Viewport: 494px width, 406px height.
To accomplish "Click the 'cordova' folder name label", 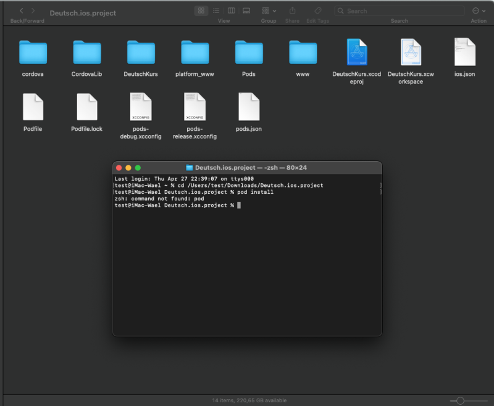I will [33, 74].
